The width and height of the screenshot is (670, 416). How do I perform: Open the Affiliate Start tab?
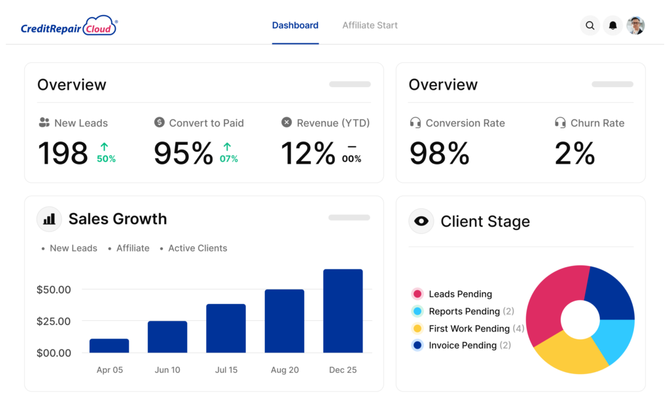pos(370,26)
